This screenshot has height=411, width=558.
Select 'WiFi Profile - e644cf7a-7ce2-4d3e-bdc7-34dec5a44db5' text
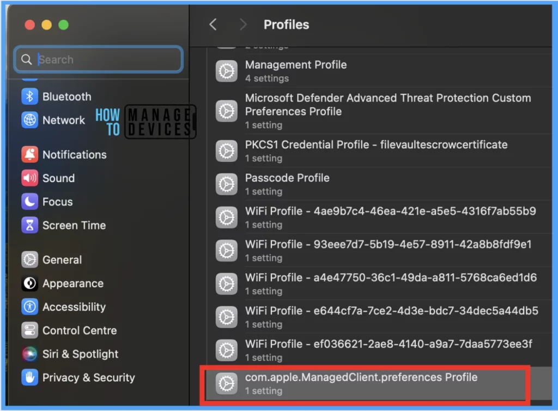coord(391,311)
